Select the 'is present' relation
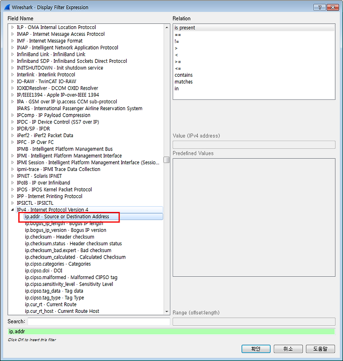The height and width of the screenshot is (361, 343). coord(253,28)
